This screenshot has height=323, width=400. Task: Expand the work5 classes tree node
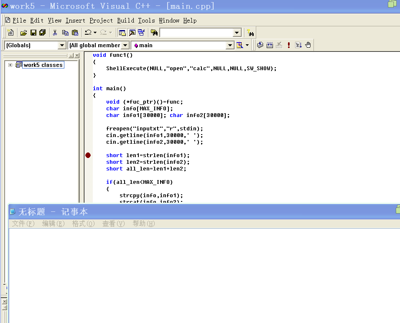9,65
